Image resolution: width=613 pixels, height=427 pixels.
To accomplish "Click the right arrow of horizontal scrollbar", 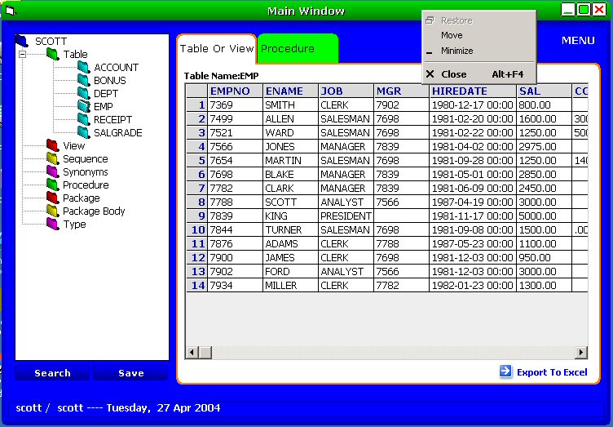I will coord(581,352).
